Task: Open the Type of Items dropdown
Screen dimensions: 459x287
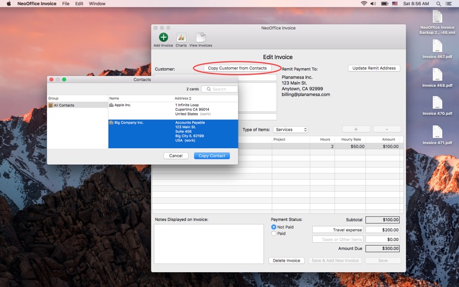Action: pos(290,130)
